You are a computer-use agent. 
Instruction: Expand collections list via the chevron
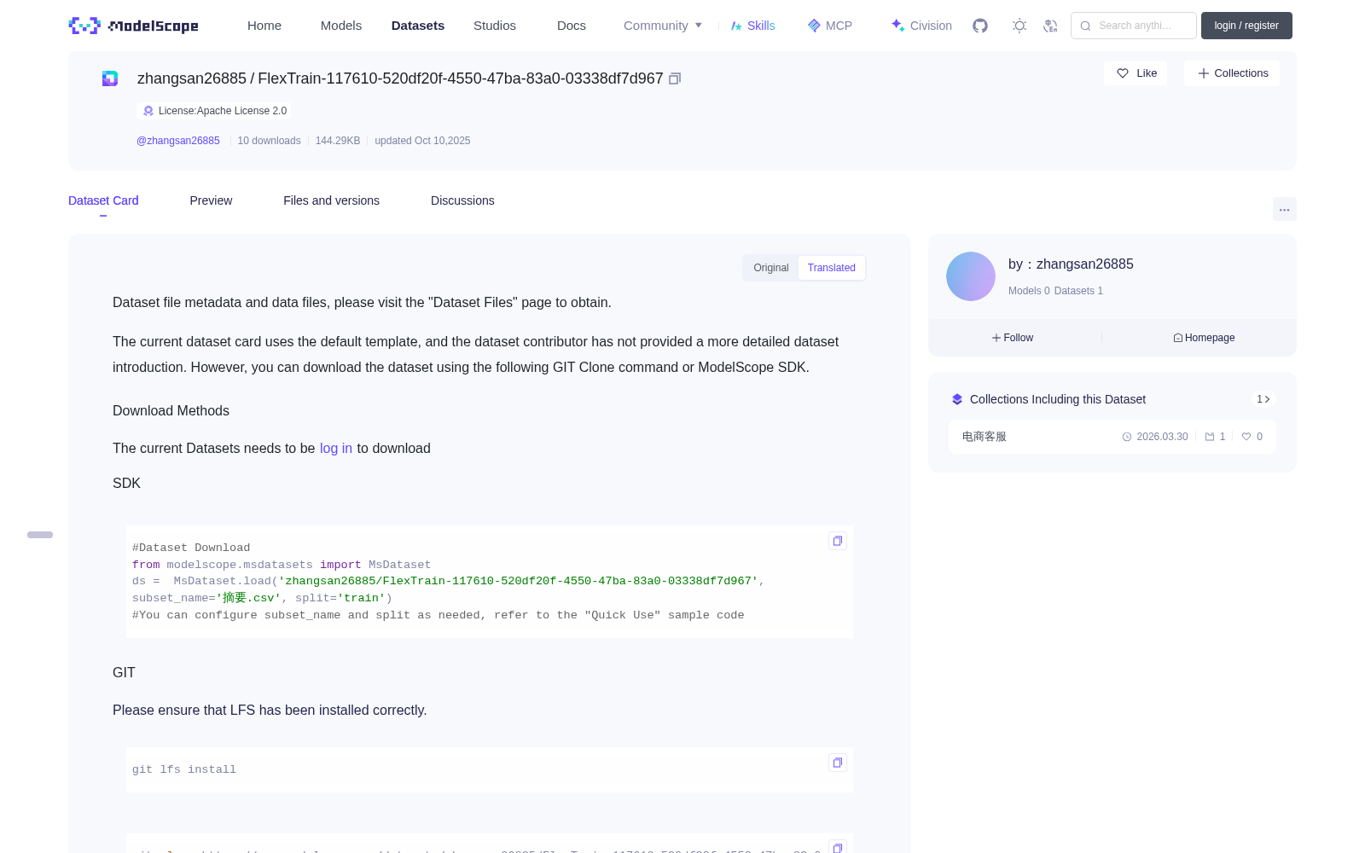coord(1263,399)
